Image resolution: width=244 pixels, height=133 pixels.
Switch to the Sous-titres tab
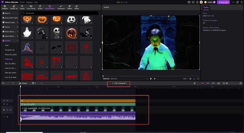(31, 7)
